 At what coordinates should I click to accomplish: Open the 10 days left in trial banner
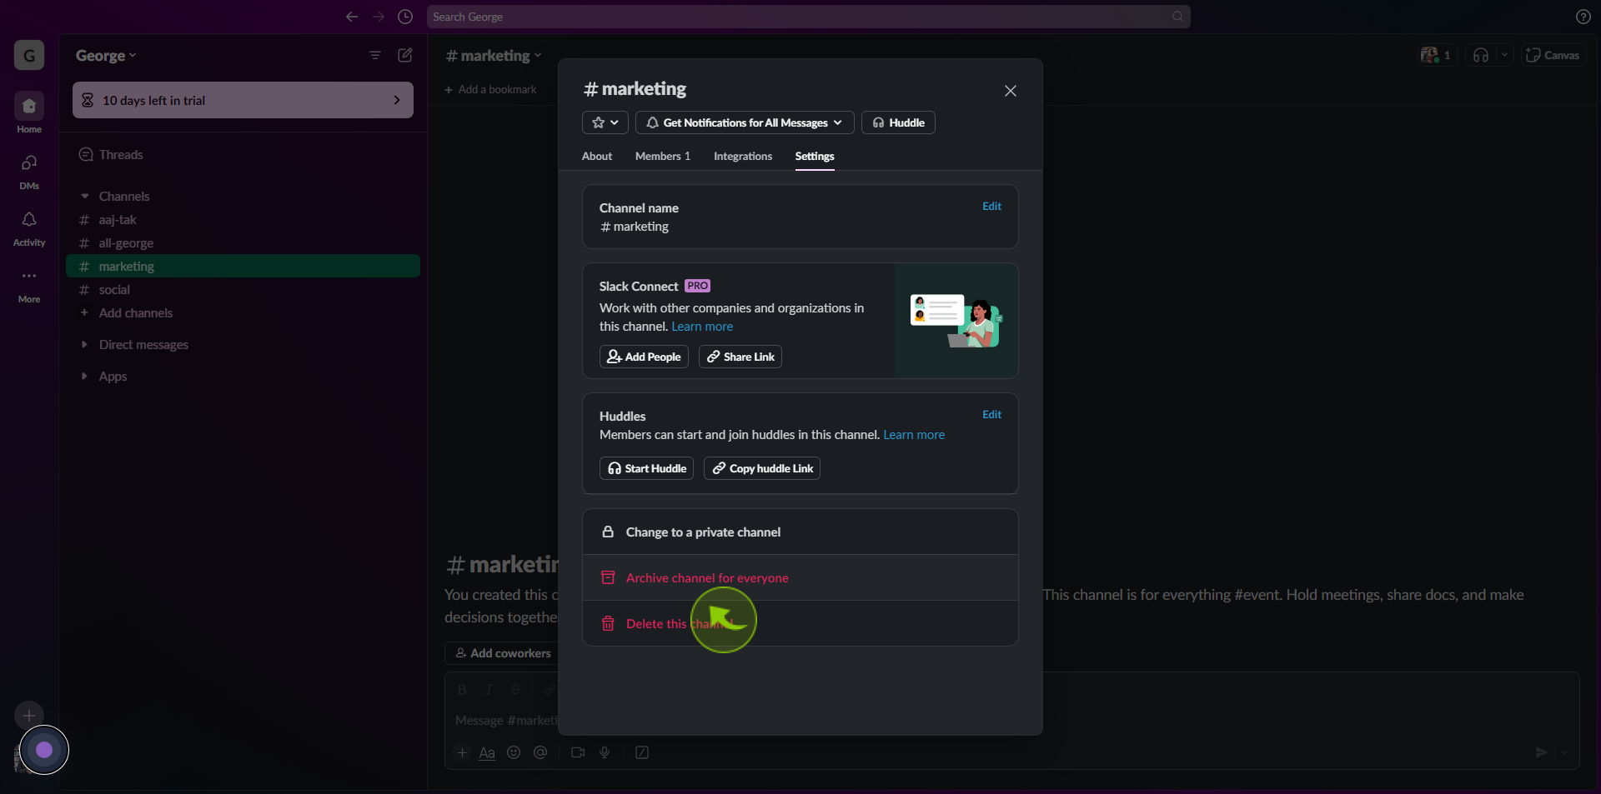(243, 100)
